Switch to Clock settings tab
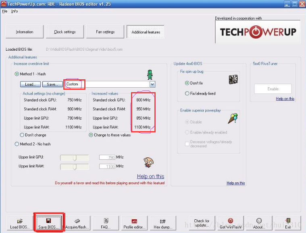Screen dimensions: 306x233 [65, 32]
